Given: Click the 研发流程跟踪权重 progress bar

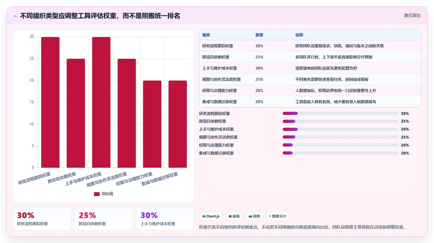Looking at the screenshot, I should (x=340, y=113).
